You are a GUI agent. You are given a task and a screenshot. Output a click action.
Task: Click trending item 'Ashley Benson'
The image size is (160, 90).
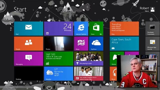[x=116, y=28]
